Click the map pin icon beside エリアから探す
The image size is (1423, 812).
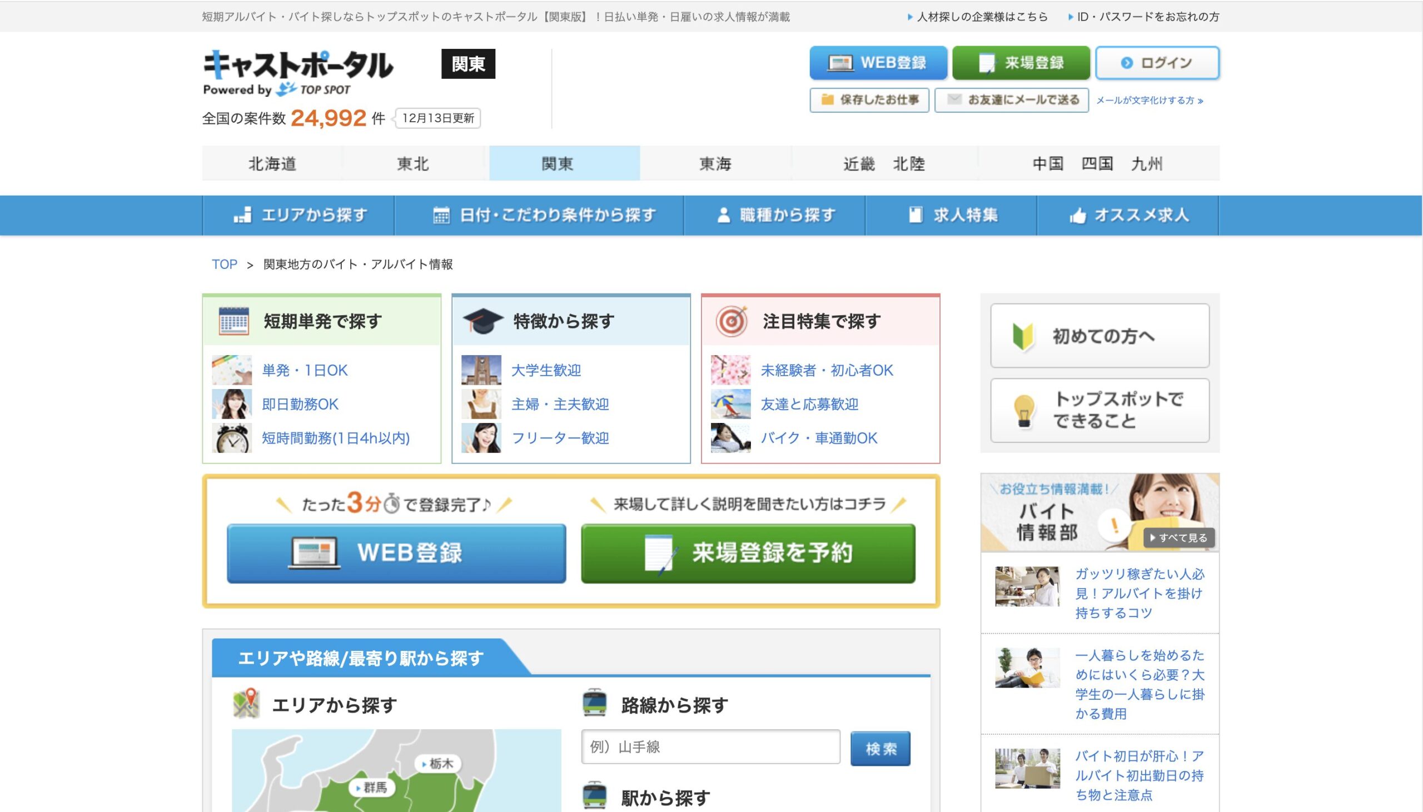[246, 703]
